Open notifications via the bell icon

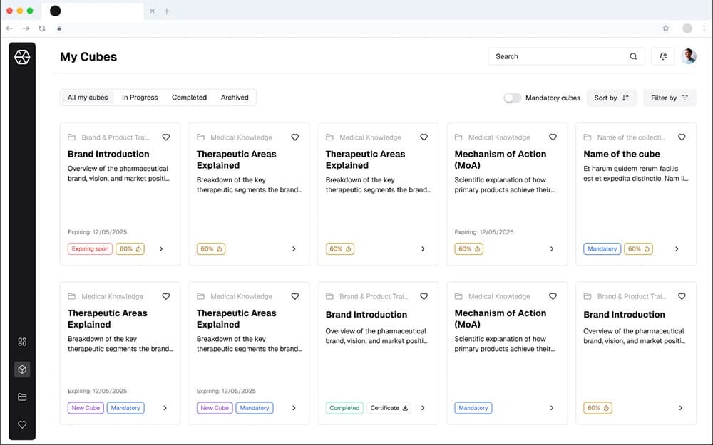663,56
